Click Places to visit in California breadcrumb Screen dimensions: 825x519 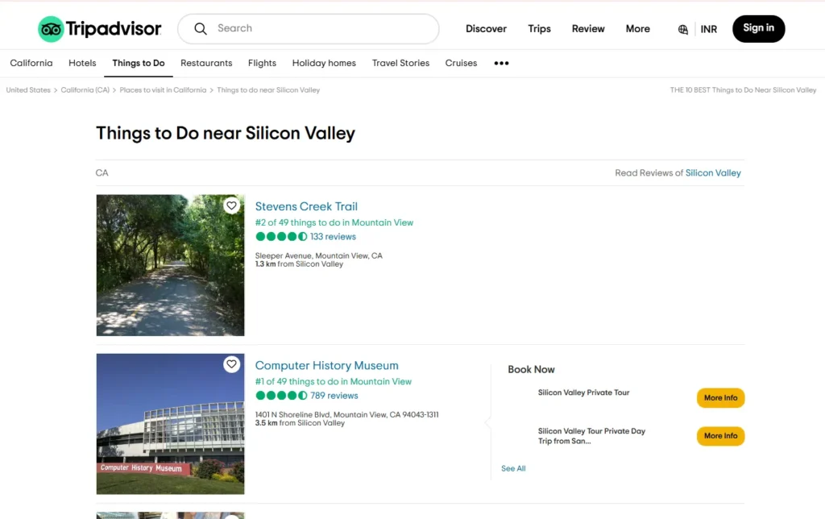[x=163, y=90]
